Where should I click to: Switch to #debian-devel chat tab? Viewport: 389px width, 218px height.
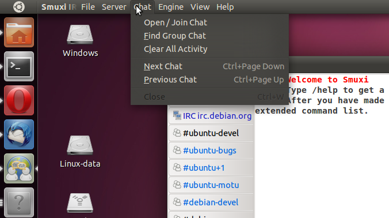pos(211,202)
